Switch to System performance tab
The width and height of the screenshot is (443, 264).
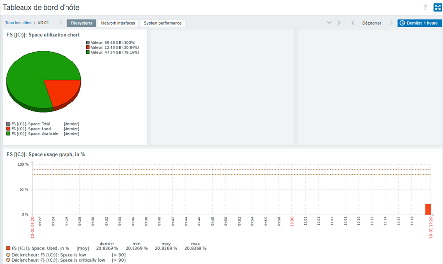[x=163, y=23]
